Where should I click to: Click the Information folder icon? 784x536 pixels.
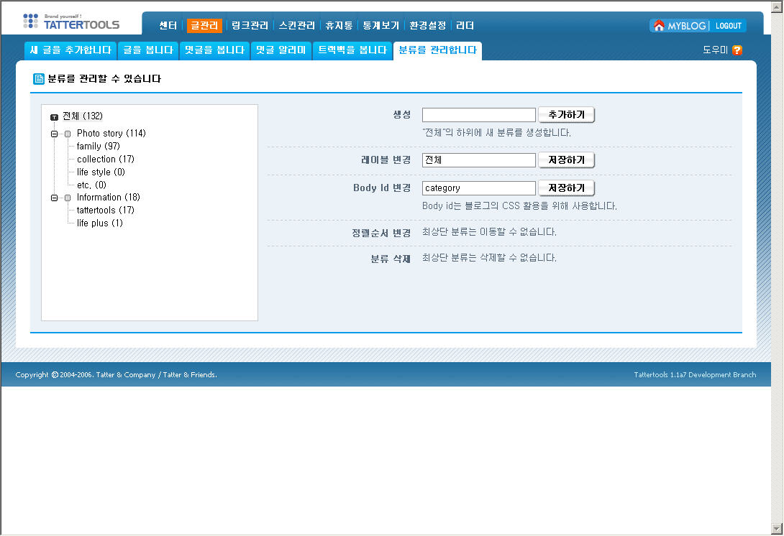(68, 198)
